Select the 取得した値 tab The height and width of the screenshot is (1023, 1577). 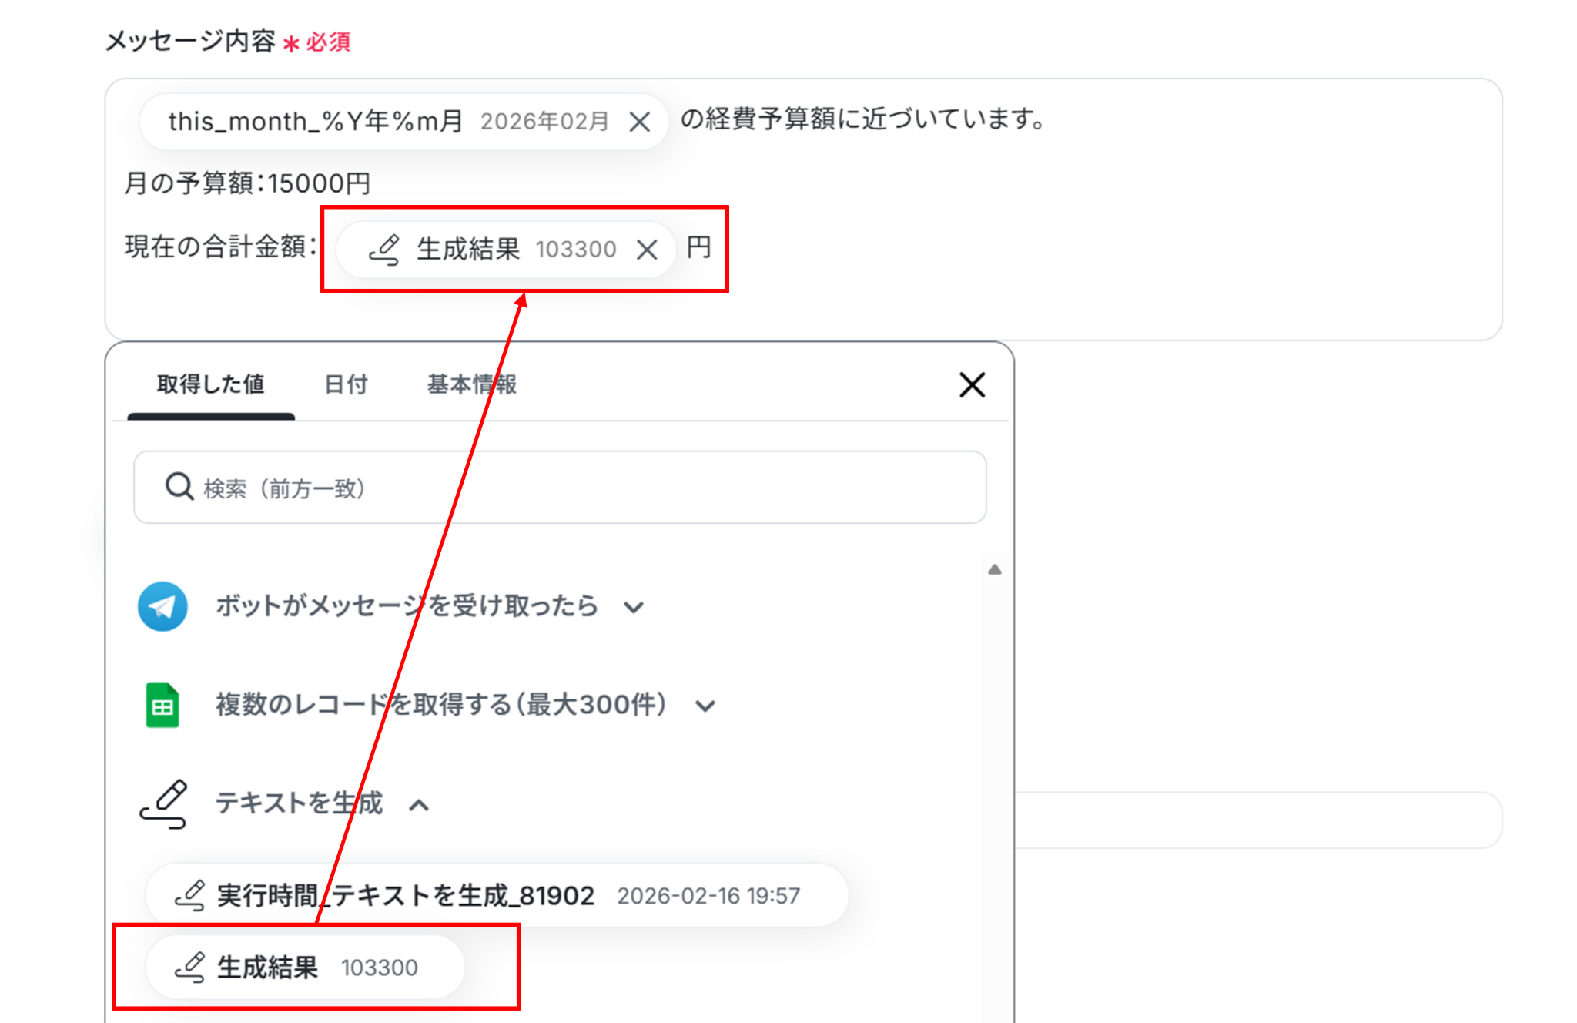pyautogui.click(x=210, y=384)
